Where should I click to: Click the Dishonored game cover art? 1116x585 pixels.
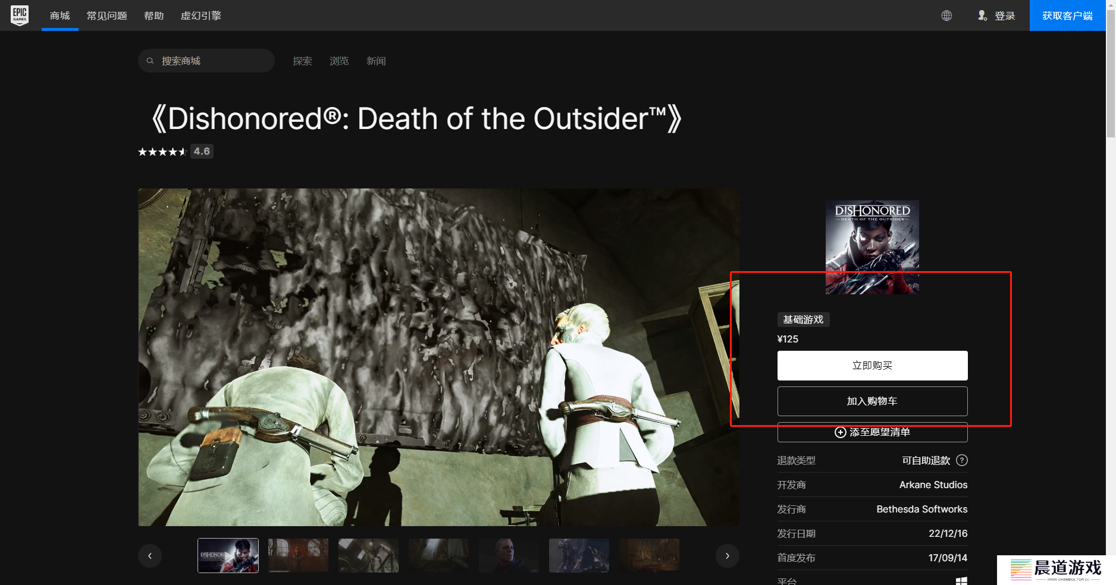pyautogui.click(x=872, y=247)
